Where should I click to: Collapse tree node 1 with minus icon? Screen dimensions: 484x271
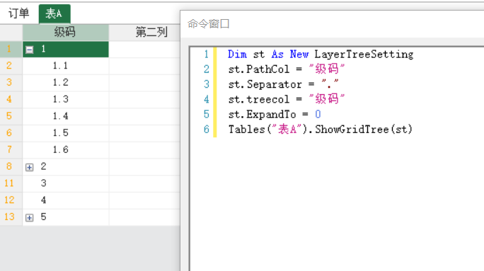point(29,50)
